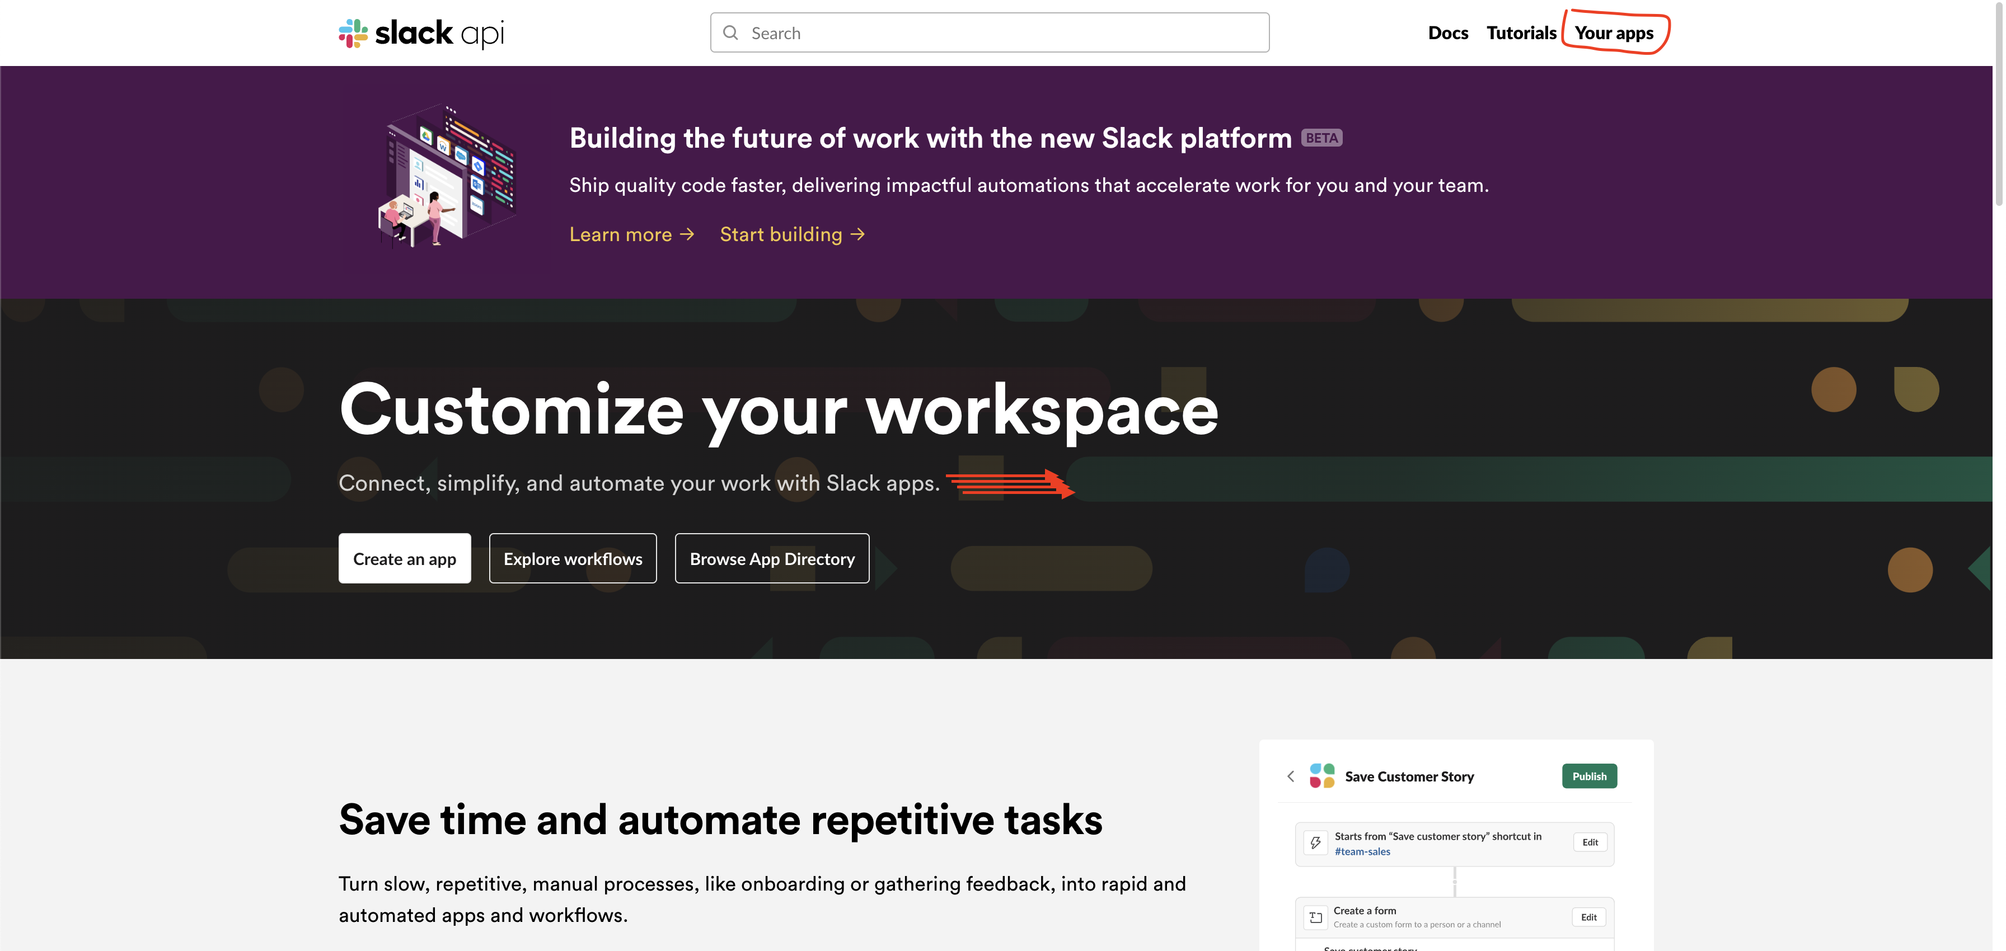The height and width of the screenshot is (951, 2006).
Task: Click the "Turn slow, repetitive, manual processes" paragraph
Action: click(762, 900)
